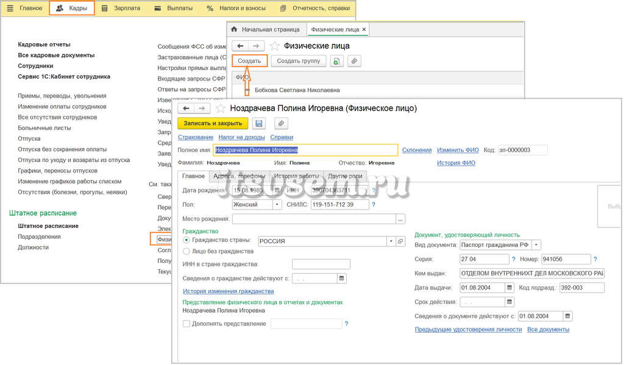Open the Кадры section
Screen dimensions: 624x365
pyautogui.click(x=72, y=8)
